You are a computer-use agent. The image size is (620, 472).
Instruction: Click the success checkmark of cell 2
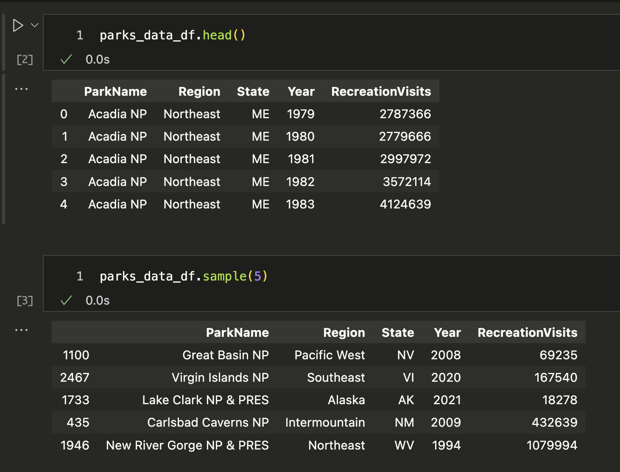point(66,59)
